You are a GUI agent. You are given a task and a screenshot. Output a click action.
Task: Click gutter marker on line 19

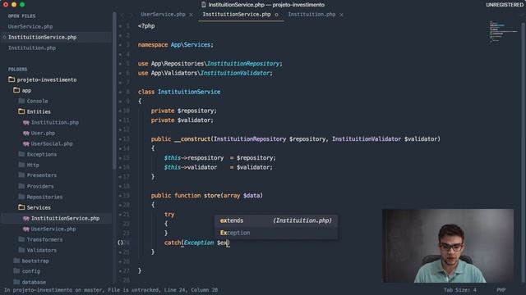[x=121, y=195]
